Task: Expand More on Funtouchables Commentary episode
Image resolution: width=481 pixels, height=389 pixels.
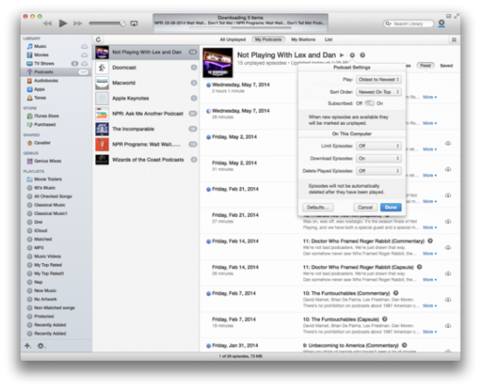Action: (429, 306)
